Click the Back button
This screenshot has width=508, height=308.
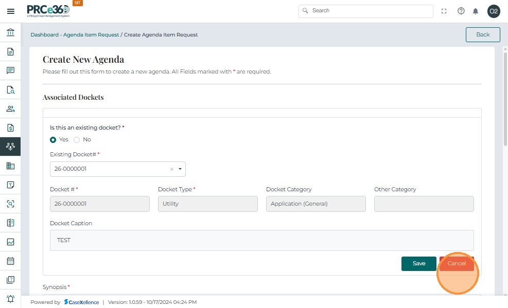(x=482, y=34)
